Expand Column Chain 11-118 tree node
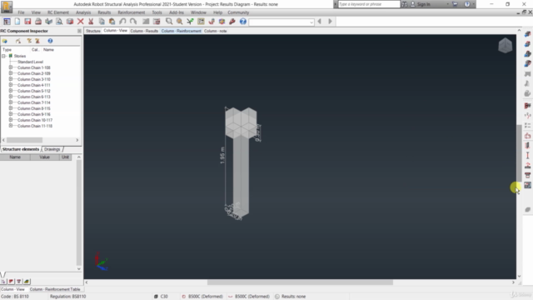 (11, 126)
